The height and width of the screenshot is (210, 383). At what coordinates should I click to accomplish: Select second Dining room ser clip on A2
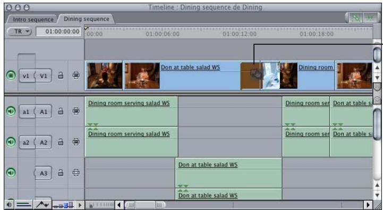click(x=306, y=142)
